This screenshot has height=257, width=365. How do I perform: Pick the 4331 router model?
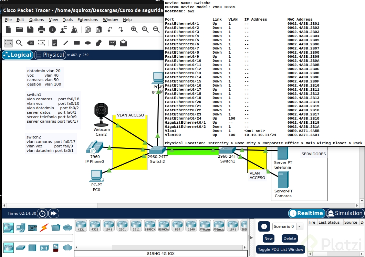tap(81, 226)
